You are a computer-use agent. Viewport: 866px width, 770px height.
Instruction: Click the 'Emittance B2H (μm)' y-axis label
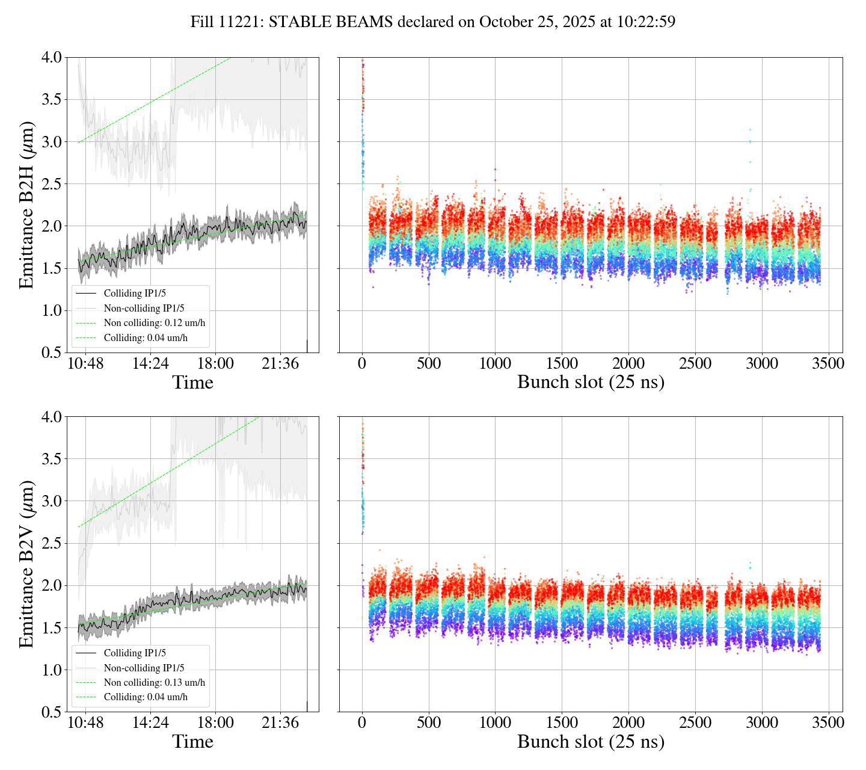26,205
